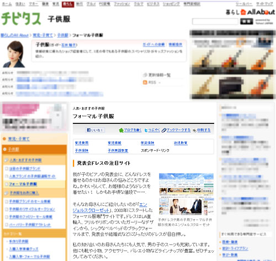Click the 育児費用 sponsored link
The width and height of the screenshot is (276, 261).
82,143
